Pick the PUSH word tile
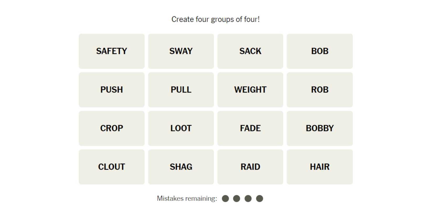Viewport: 433px width, 216px height. point(112,90)
